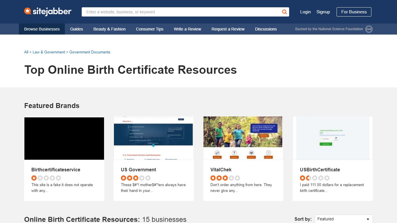Click the NSF badge icon
The image size is (397, 223).
(x=369, y=29)
